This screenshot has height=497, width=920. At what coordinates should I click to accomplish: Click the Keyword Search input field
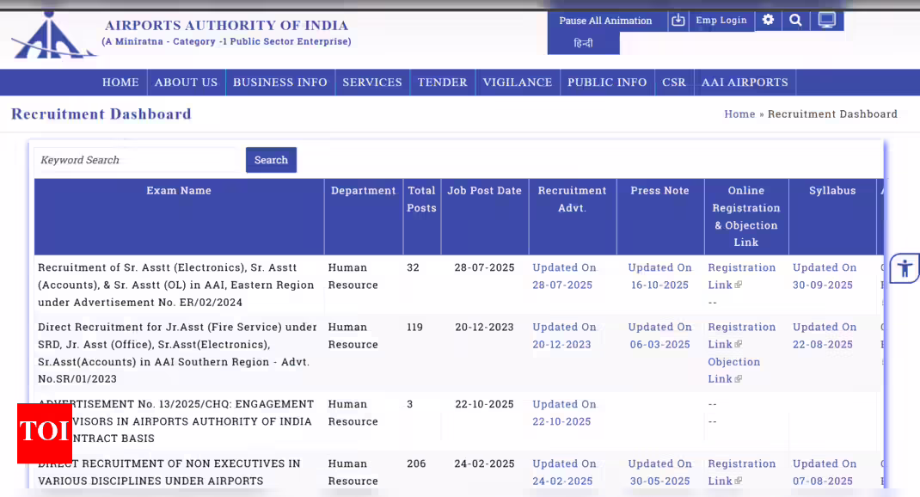138,160
